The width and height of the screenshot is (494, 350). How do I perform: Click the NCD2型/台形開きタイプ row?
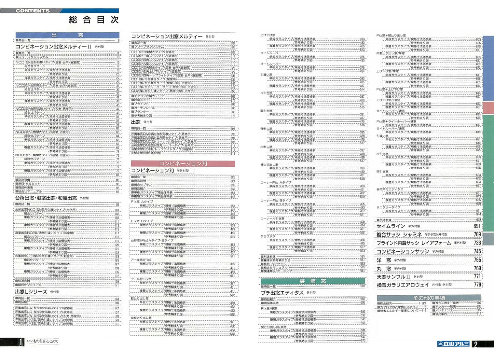67,86
